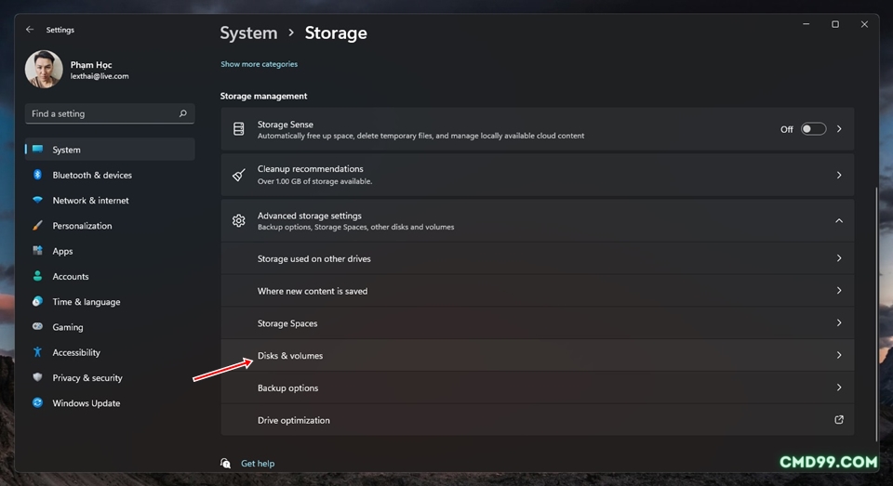Click Show more categories link
The width and height of the screenshot is (893, 486).
tap(260, 64)
